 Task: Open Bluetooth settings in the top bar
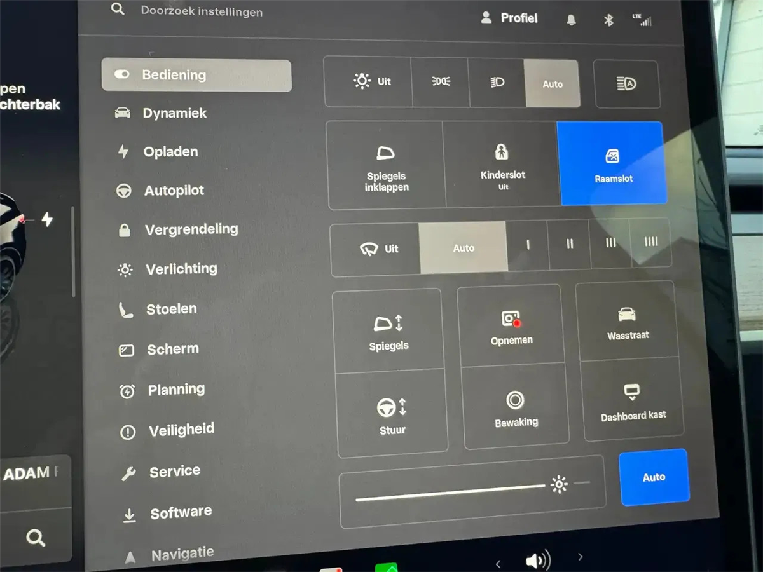[x=608, y=20]
